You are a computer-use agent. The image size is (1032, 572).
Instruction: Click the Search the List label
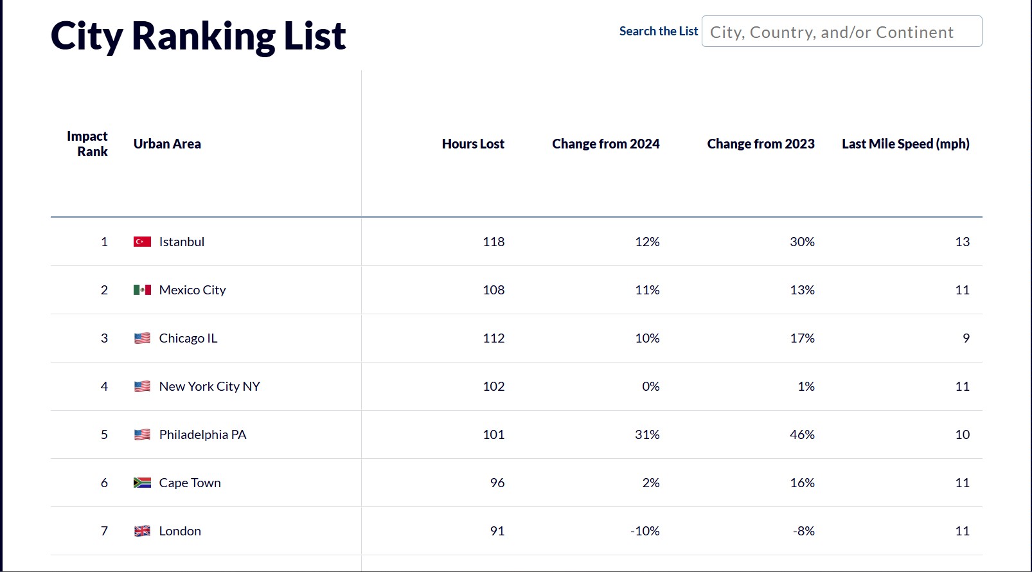pos(658,31)
